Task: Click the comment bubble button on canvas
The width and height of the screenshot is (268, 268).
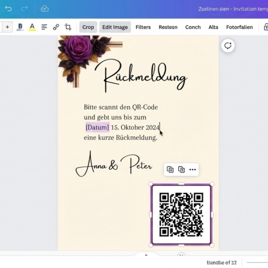Action: pos(228,45)
